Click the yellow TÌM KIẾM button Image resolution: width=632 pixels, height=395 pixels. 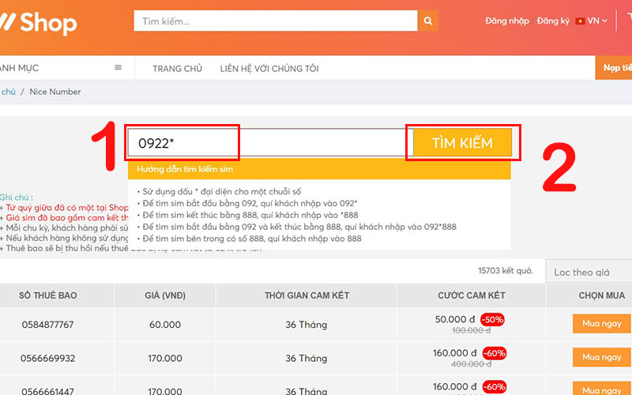462,143
